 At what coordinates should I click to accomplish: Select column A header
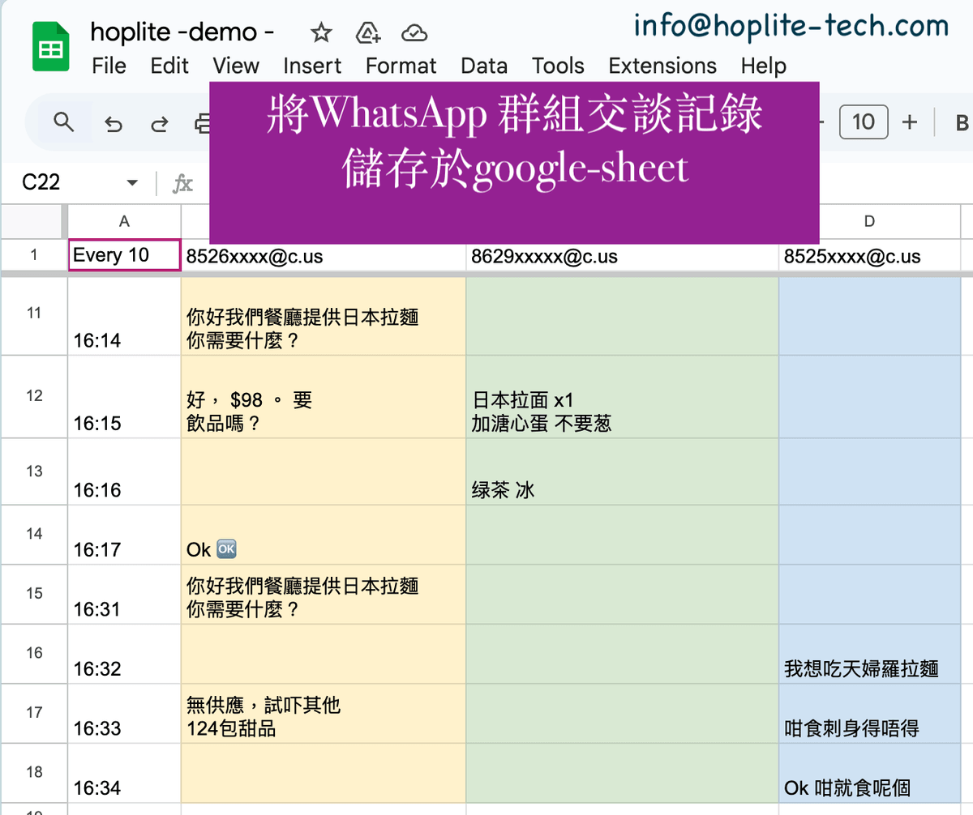click(x=124, y=221)
